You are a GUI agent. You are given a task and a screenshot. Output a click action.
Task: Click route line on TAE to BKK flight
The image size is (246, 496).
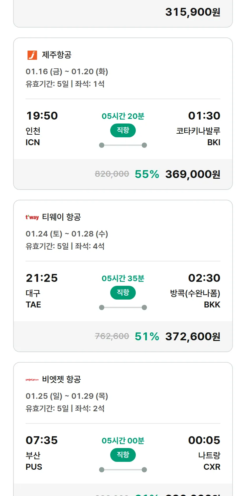(123, 307)
